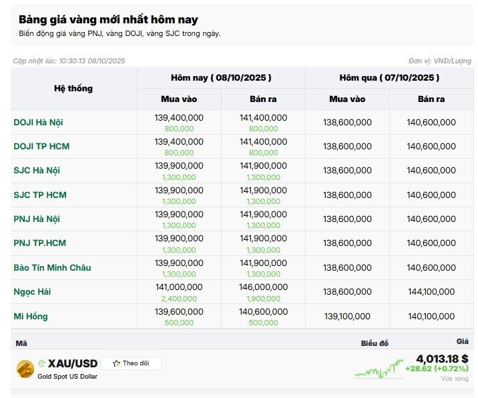Click Bán ra header under Hôm qua
Image resolution: width=478 pixels, height=398 pixels.
(x=431, y=99)
